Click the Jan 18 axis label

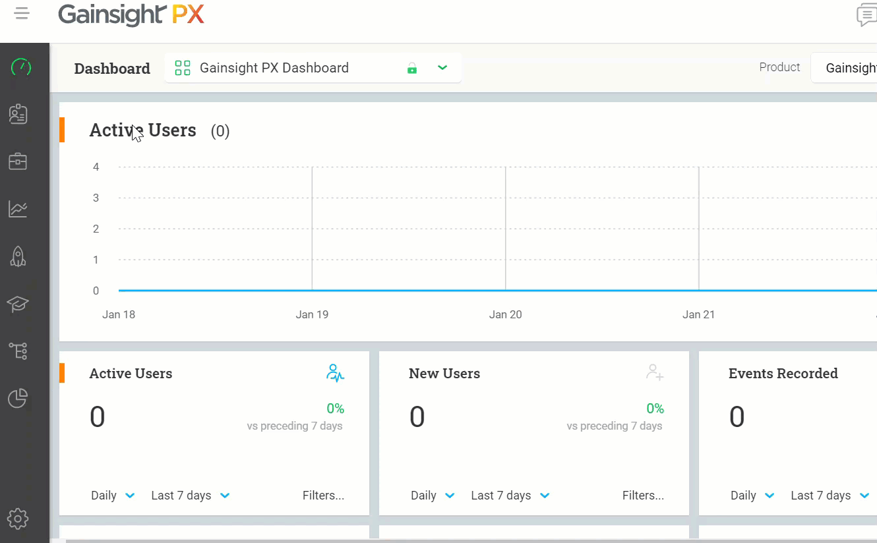coord(119,314)
